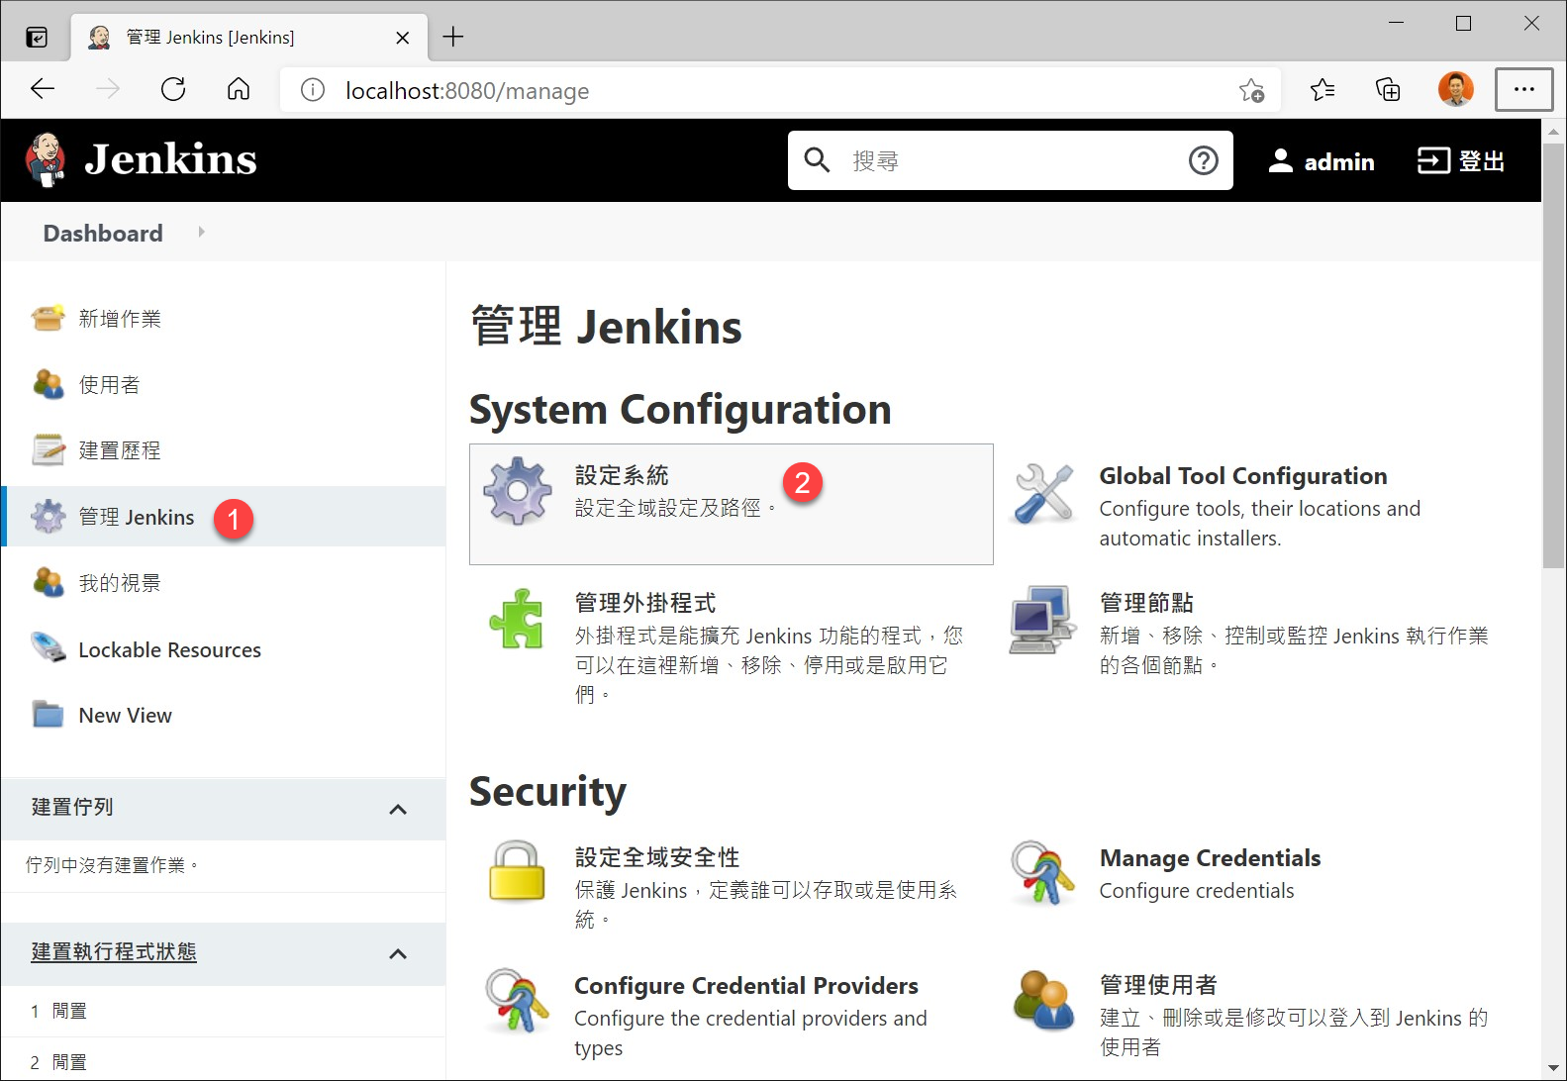
Task: Click the 管理外掛程式 green puzzle icon
Action: point(517,619)
